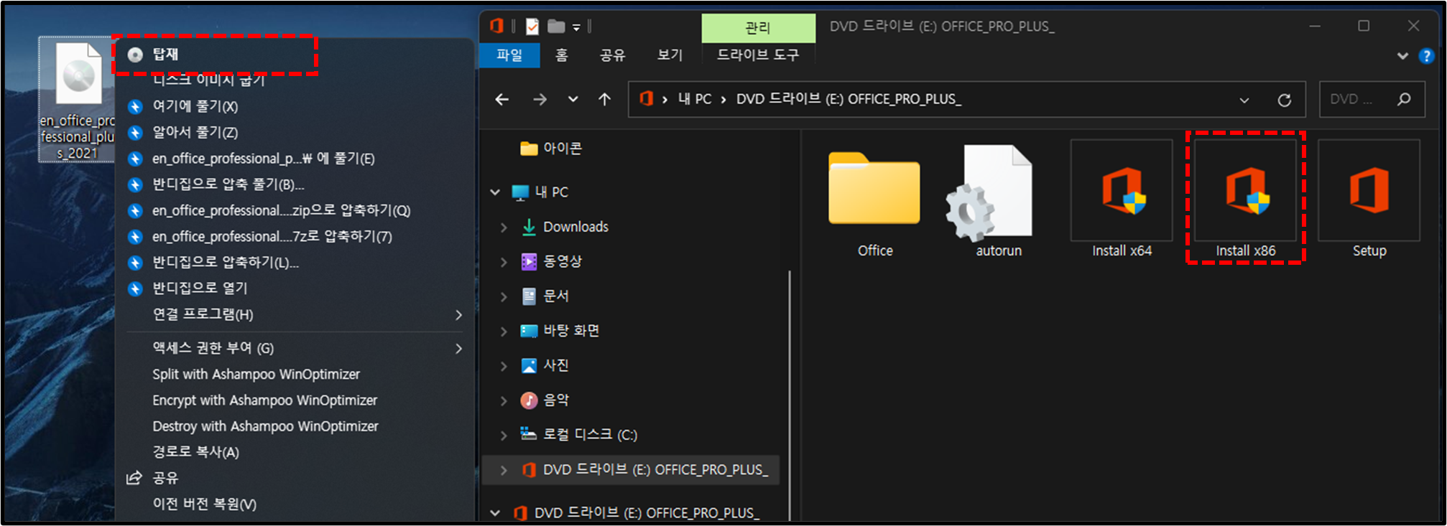Choose 반디집으로 열기 entry

pos(200,288)
